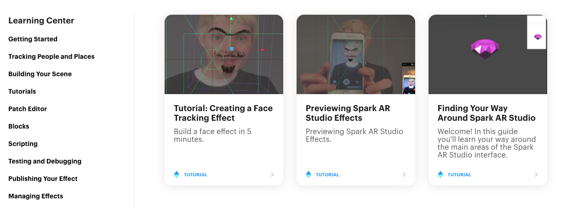
Task: Open Tracking People and Places section
Action: tap(51, 56)
